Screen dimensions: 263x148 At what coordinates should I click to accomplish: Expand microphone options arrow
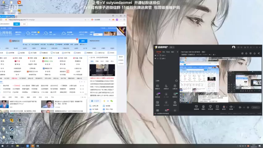tap(227, 107)
